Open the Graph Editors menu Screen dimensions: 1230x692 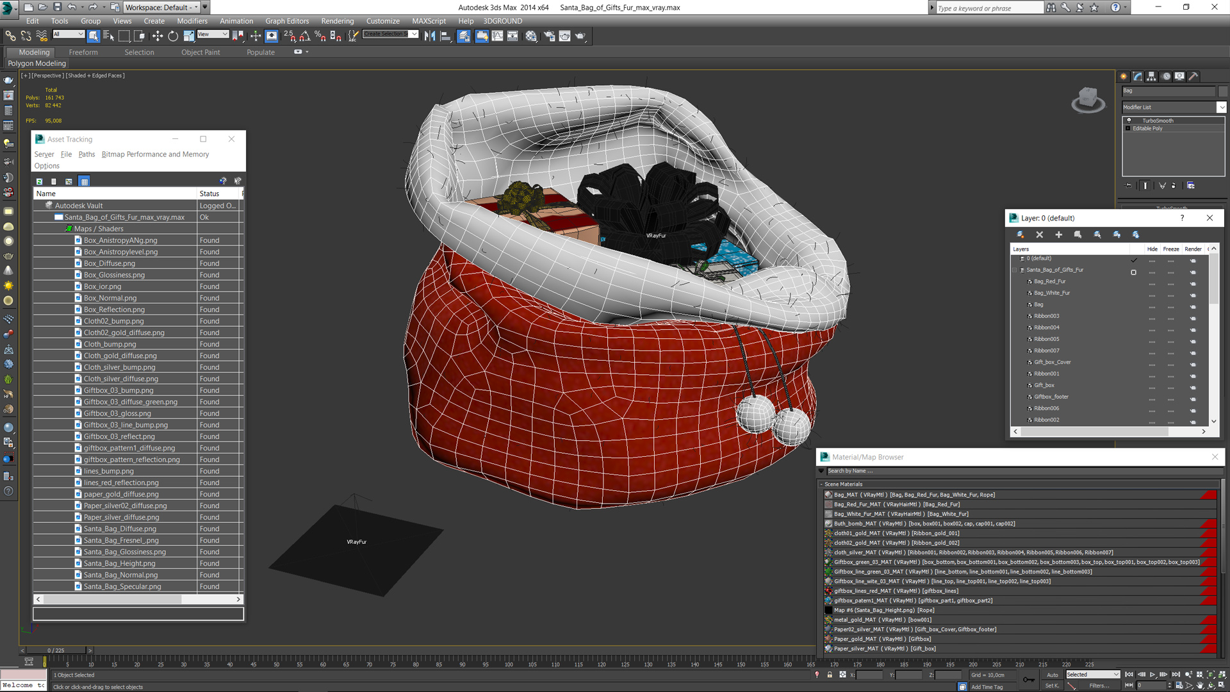pyautogui.click(x=287, y=21)
